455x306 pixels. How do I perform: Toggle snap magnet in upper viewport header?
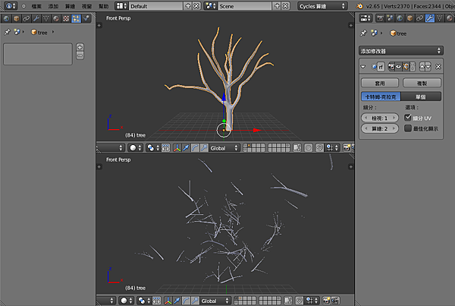pyautogui.click(x=319, y=148)
